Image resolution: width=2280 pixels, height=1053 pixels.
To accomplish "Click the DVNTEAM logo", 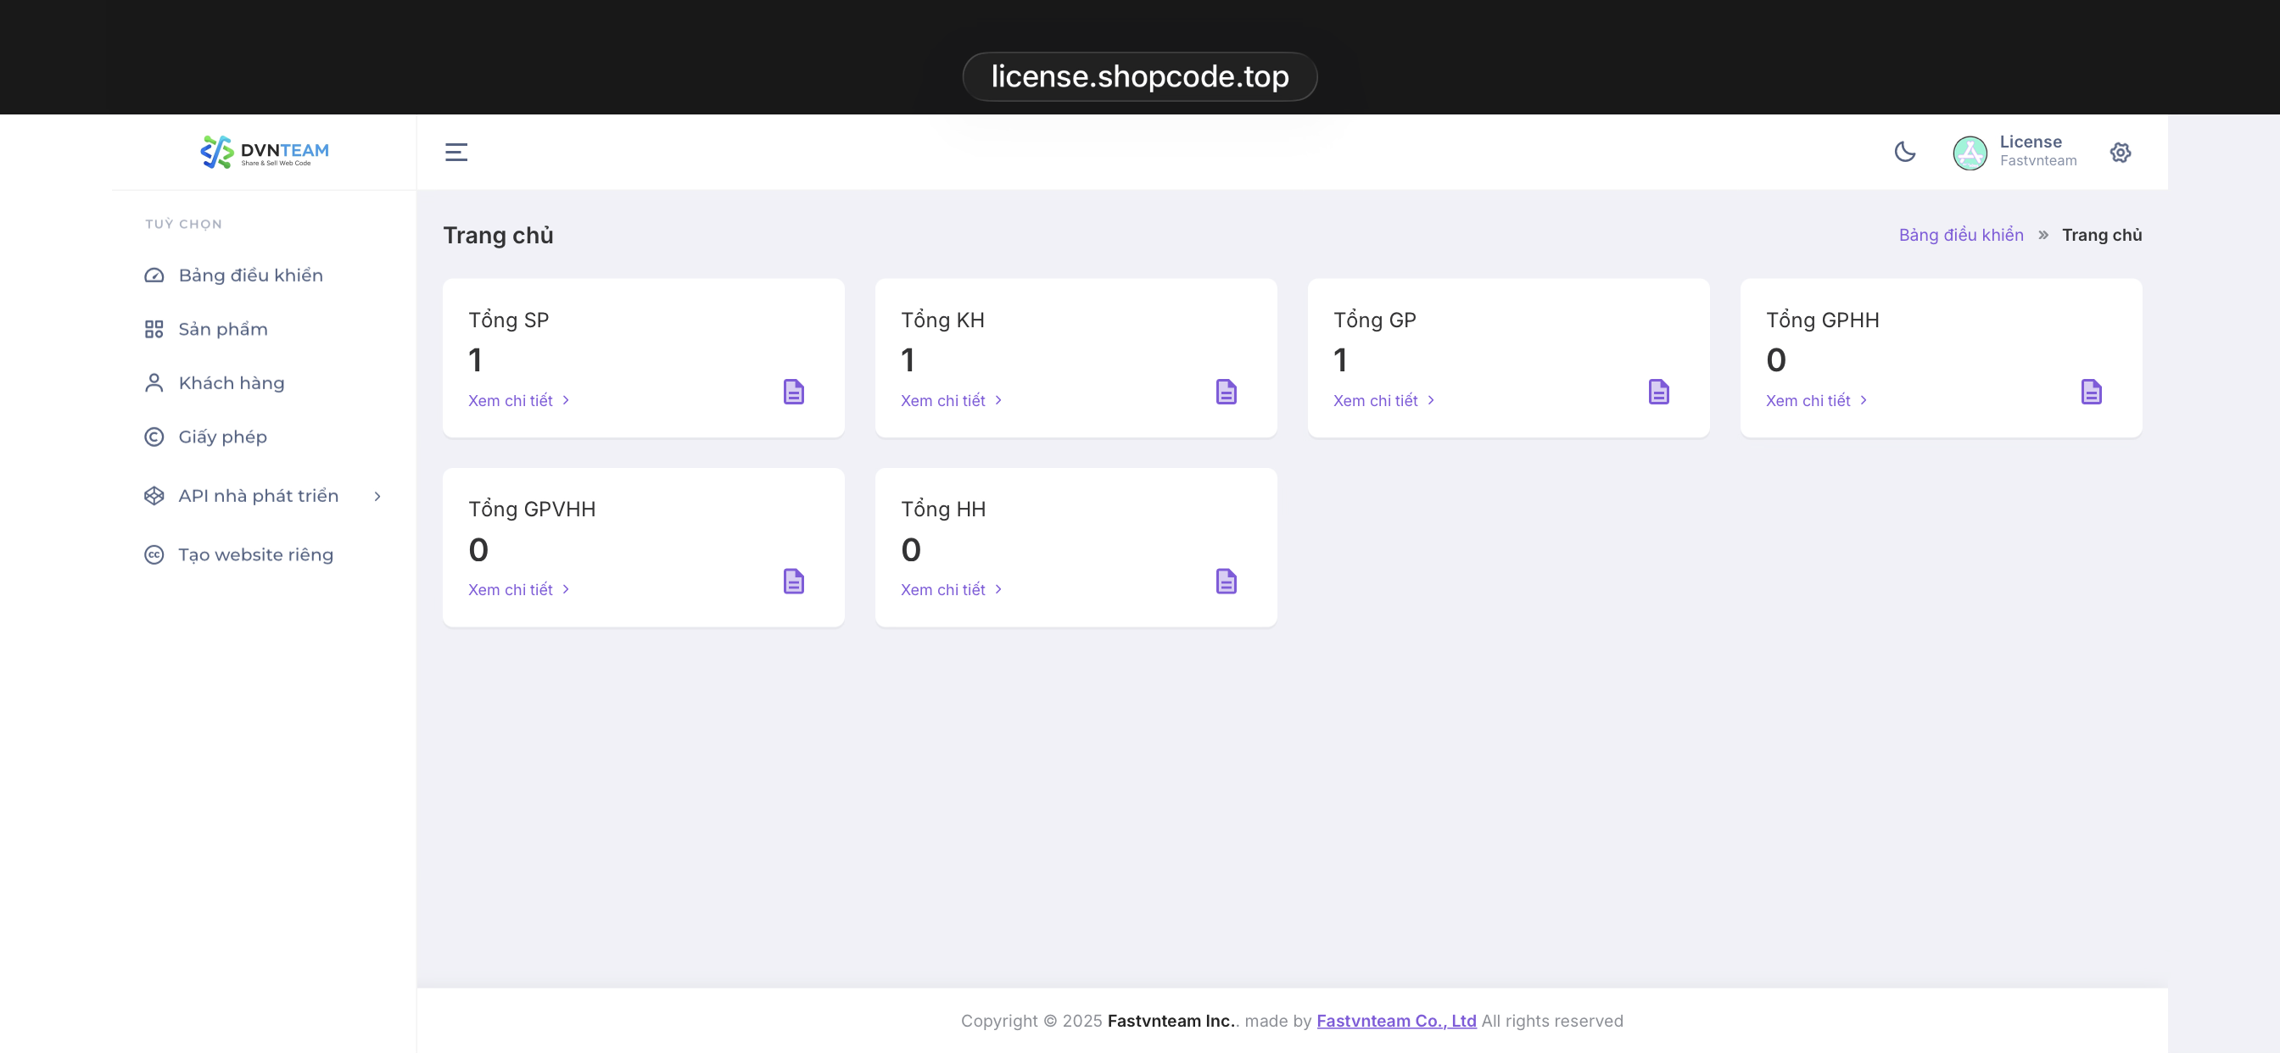I will [x=264, y=153].
